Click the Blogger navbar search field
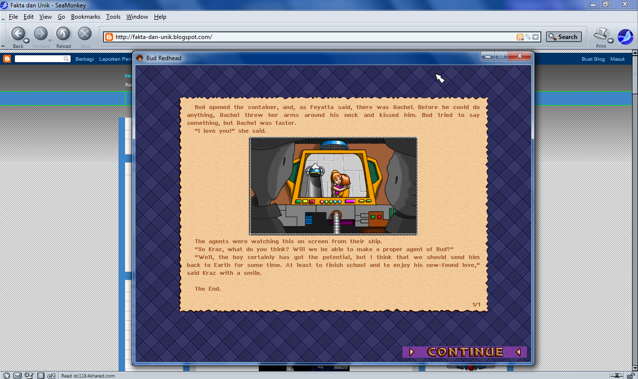Screen dimensions: 638x379 [42, 59]
